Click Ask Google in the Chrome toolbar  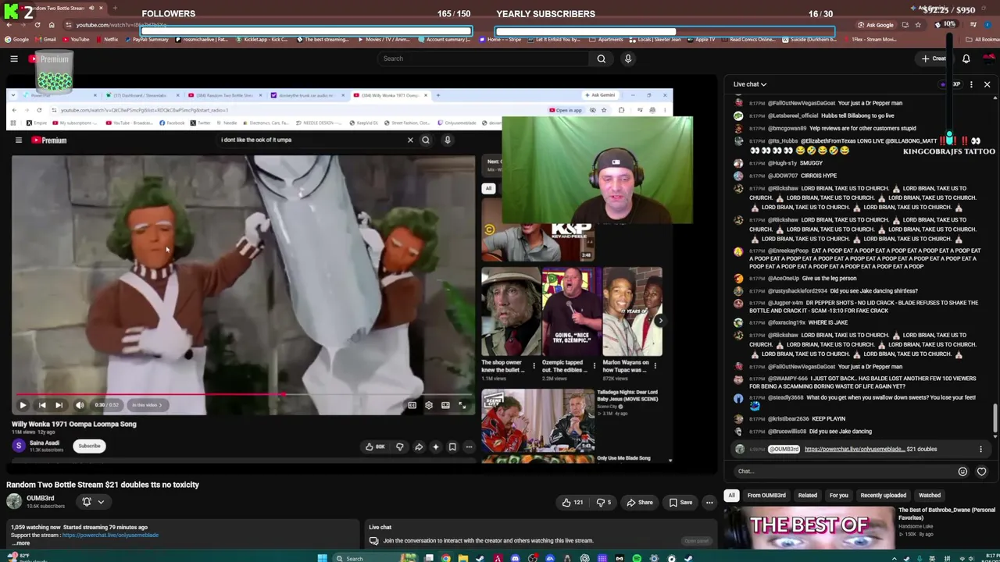pos(875,25)
